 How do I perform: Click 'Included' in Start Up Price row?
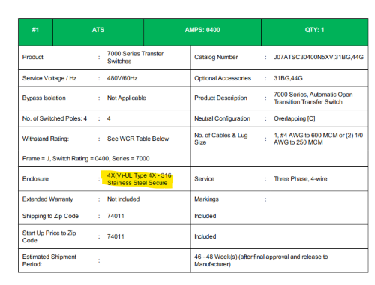click(205, 236)
